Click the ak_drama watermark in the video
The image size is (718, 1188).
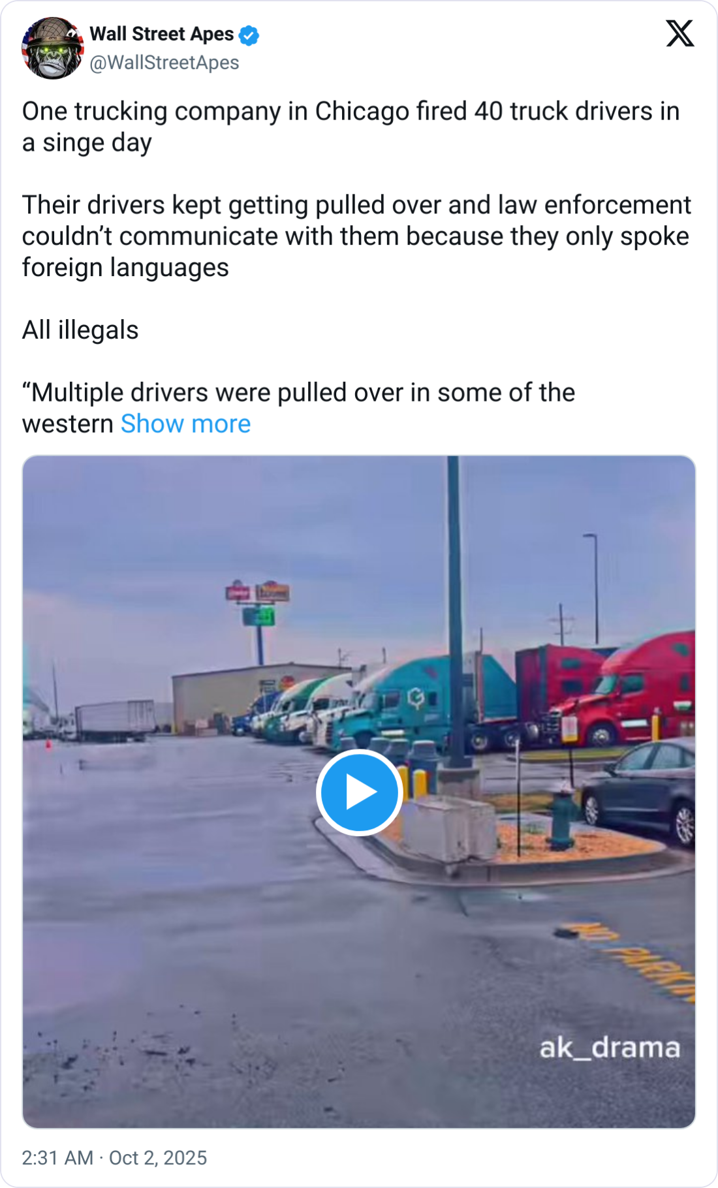tap(610, 1048)
